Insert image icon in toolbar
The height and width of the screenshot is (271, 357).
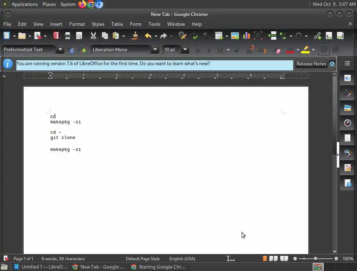pyautogui.click(x=235, y=36)
